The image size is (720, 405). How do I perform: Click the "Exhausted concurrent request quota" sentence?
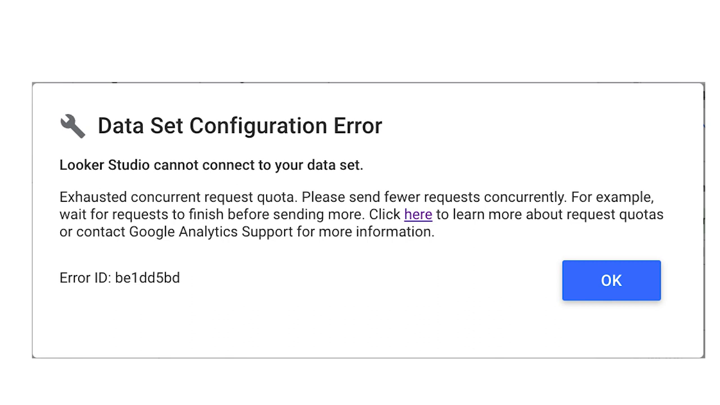(x=178, y=197)
